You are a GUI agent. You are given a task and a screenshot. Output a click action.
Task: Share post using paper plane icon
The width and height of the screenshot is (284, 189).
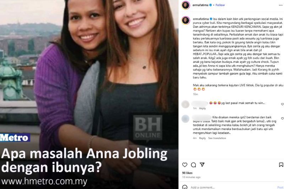[x=202, y=165]
